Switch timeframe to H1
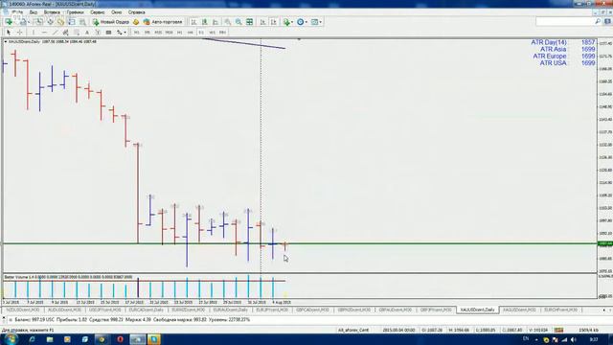613x345 pixels. (x=179, y=33)
